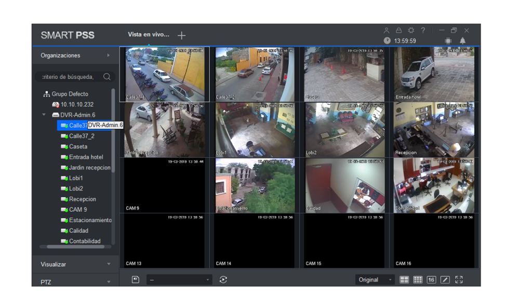The image size is (532, 299).
Task: Select the Lobi2 video feed
Action: [345, 130]
